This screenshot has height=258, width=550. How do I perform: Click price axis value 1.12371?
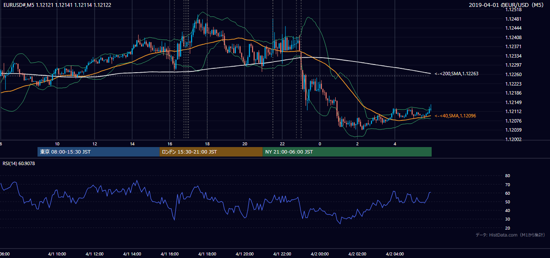click(513, 46)
